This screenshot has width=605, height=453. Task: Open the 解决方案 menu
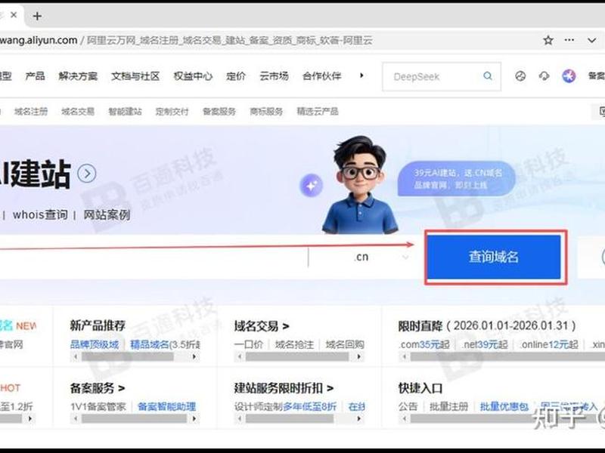[x=78, y=76]
